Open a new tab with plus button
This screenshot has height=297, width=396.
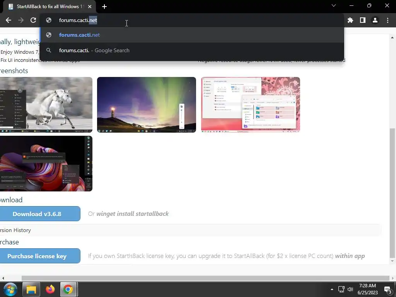click(x=104, y=7)
